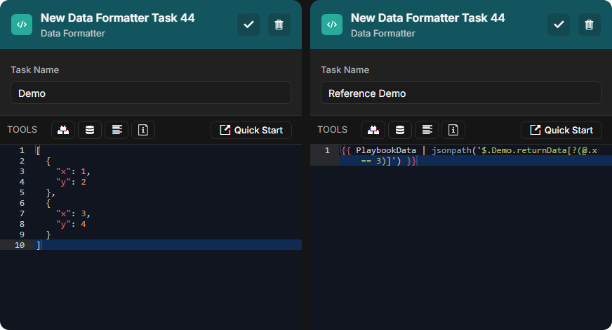Click the code icon in Demo task header
This screenshot has width=612, height=330.
[x=22, y=25]
